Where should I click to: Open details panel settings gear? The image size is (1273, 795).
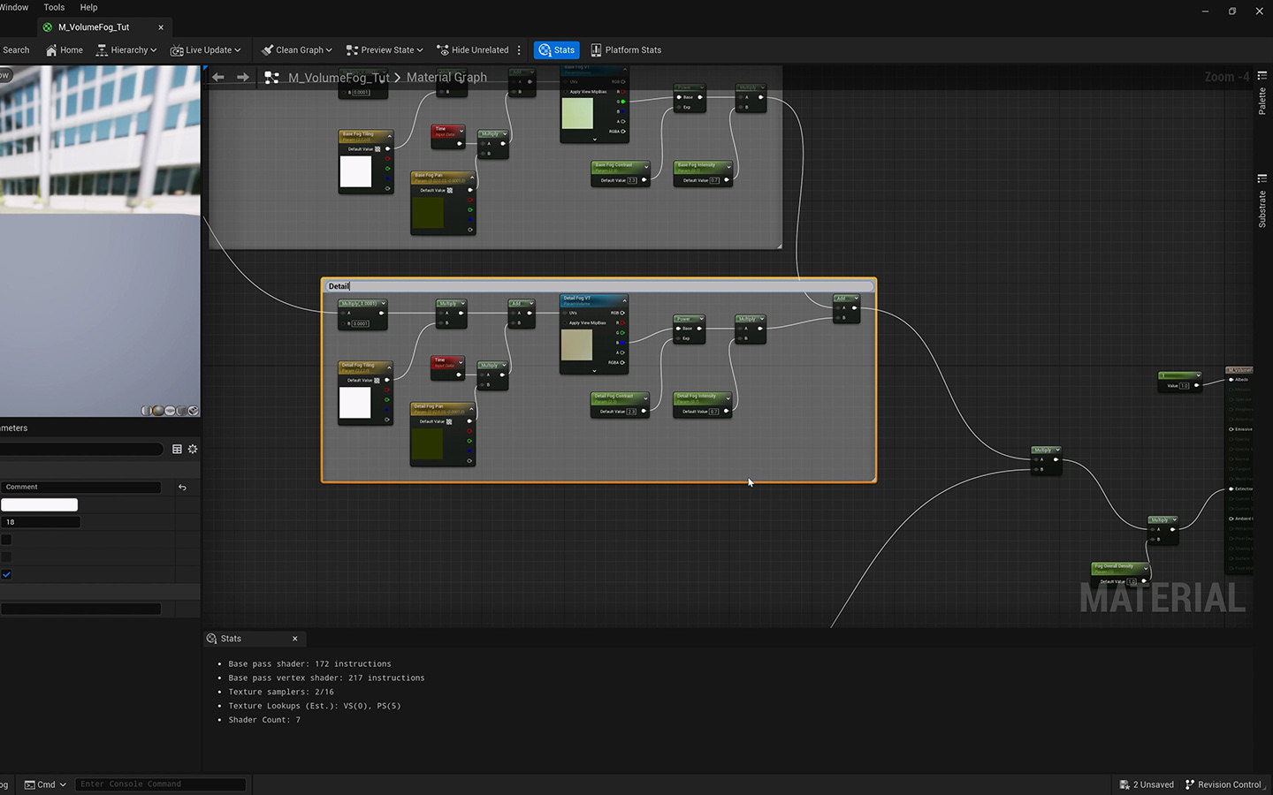pos(193,450)
